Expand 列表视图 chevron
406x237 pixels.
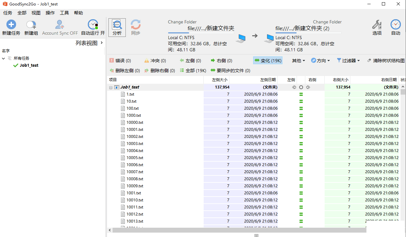[102, 43]
